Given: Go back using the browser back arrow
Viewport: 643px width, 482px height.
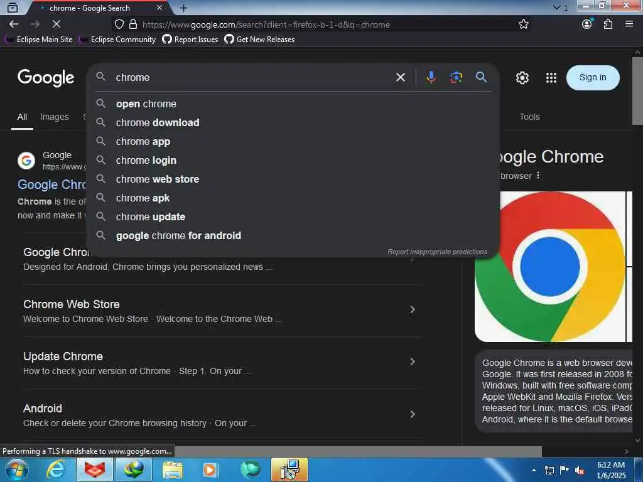Looking at the screenshot, I should (x=14, y=24).
